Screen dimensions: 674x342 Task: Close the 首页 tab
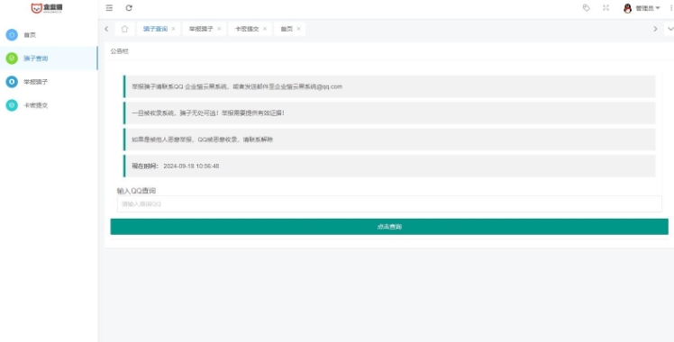coord(298,29)
